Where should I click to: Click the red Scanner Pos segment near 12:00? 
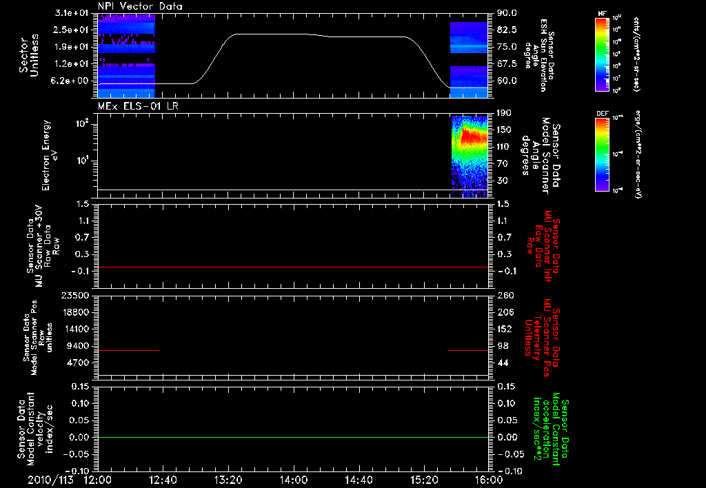[x=129, y=350]
